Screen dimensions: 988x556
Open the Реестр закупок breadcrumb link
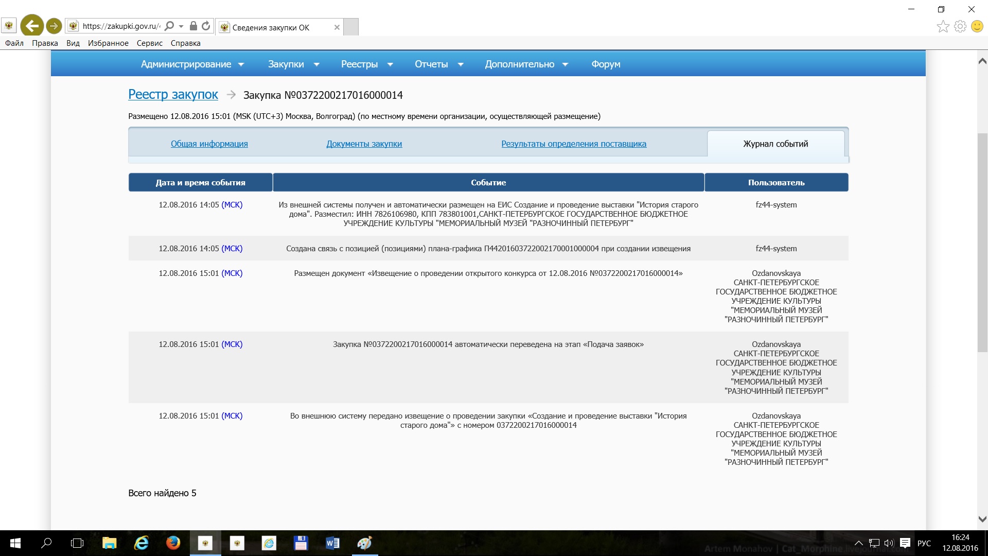click(173, 95)
